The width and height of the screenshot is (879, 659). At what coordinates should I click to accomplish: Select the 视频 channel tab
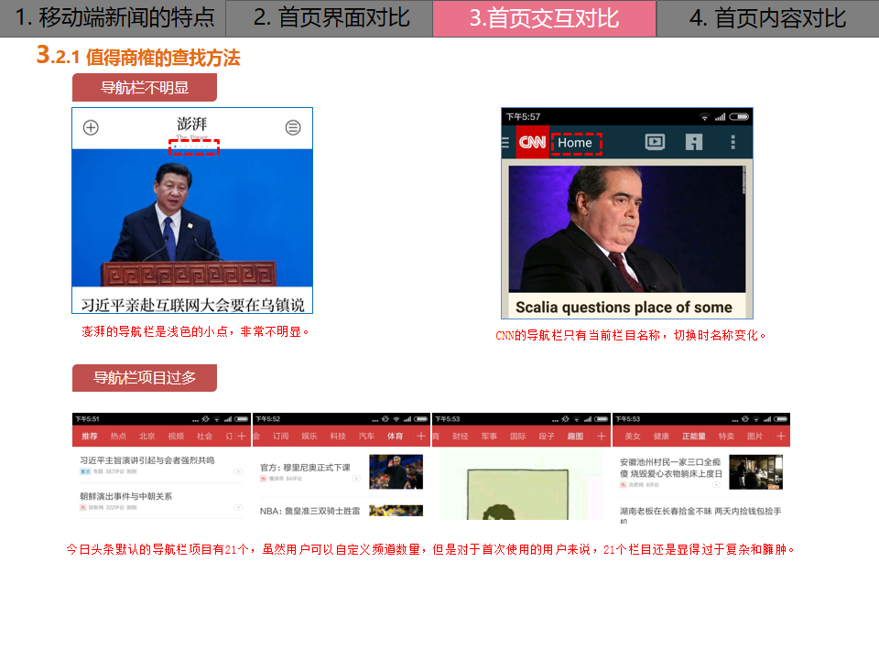click(x=176, y=436)
